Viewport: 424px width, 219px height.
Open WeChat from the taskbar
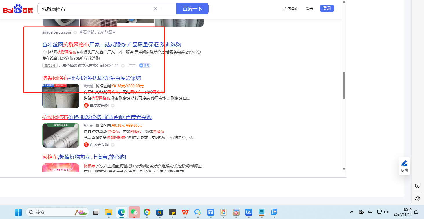134,212
